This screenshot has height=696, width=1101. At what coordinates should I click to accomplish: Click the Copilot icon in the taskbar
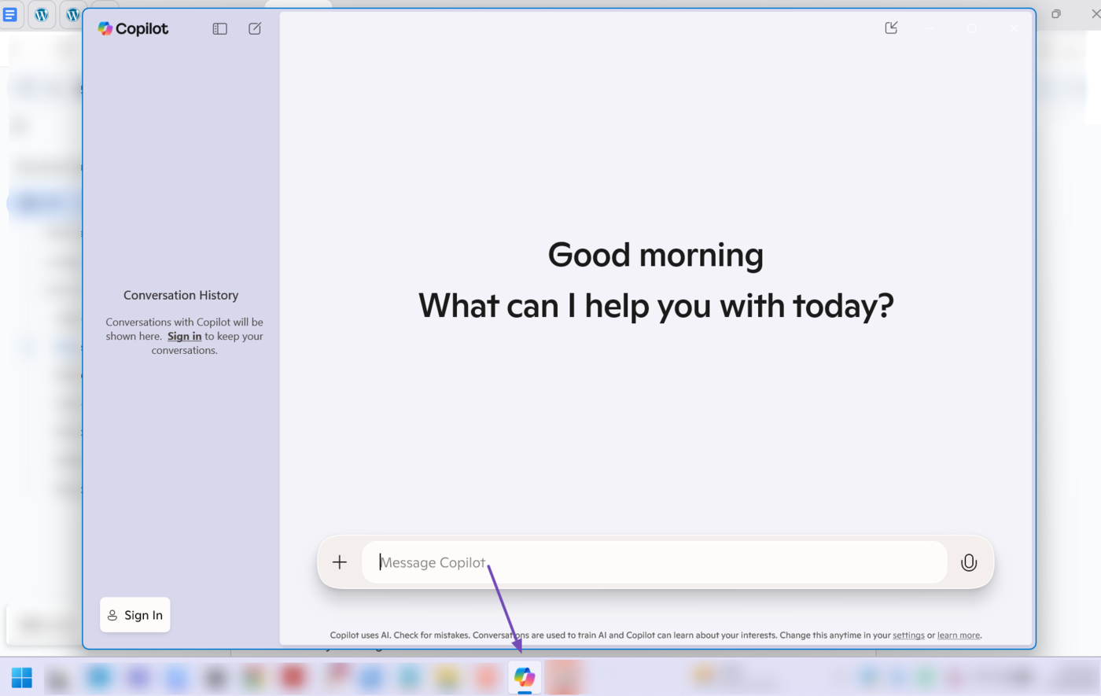point(525,677)
